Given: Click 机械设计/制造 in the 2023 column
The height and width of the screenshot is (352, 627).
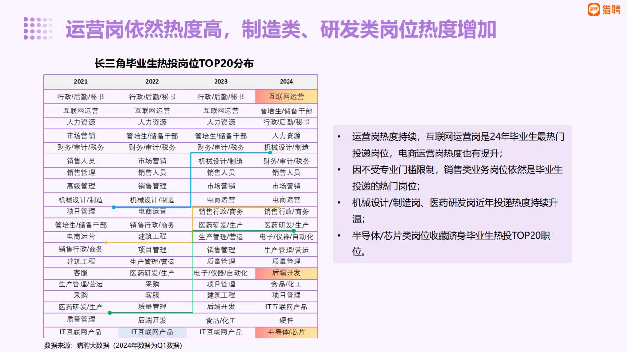Looking at the screenshot, I should [221, 161].
